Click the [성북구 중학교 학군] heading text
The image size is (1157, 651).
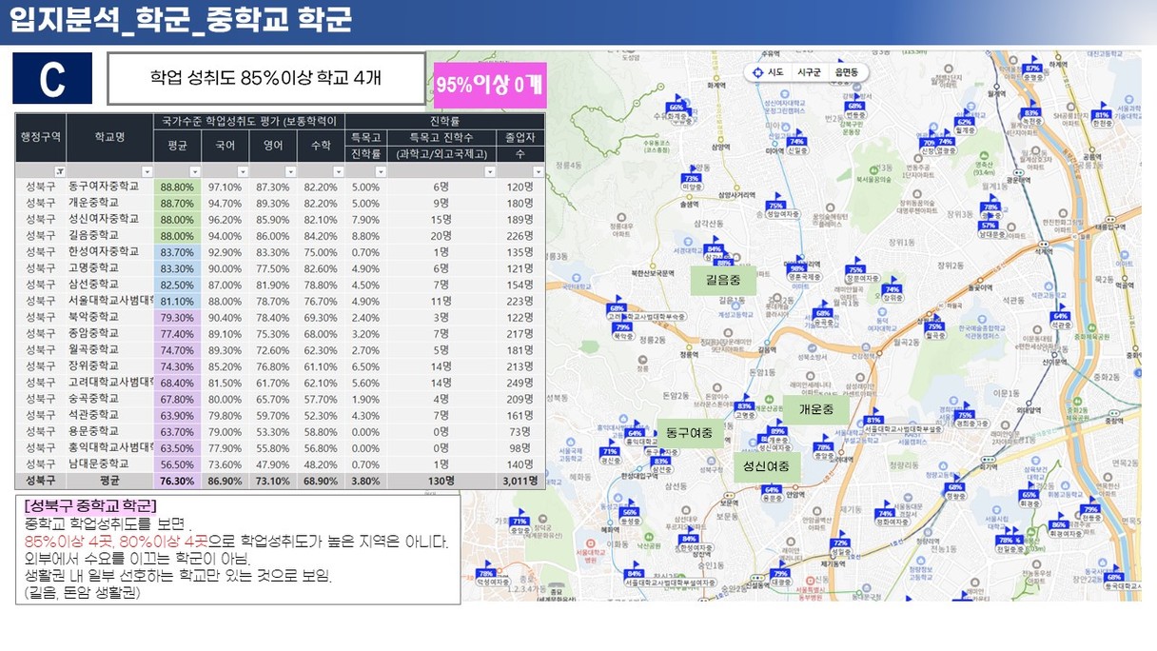point(91,504)
